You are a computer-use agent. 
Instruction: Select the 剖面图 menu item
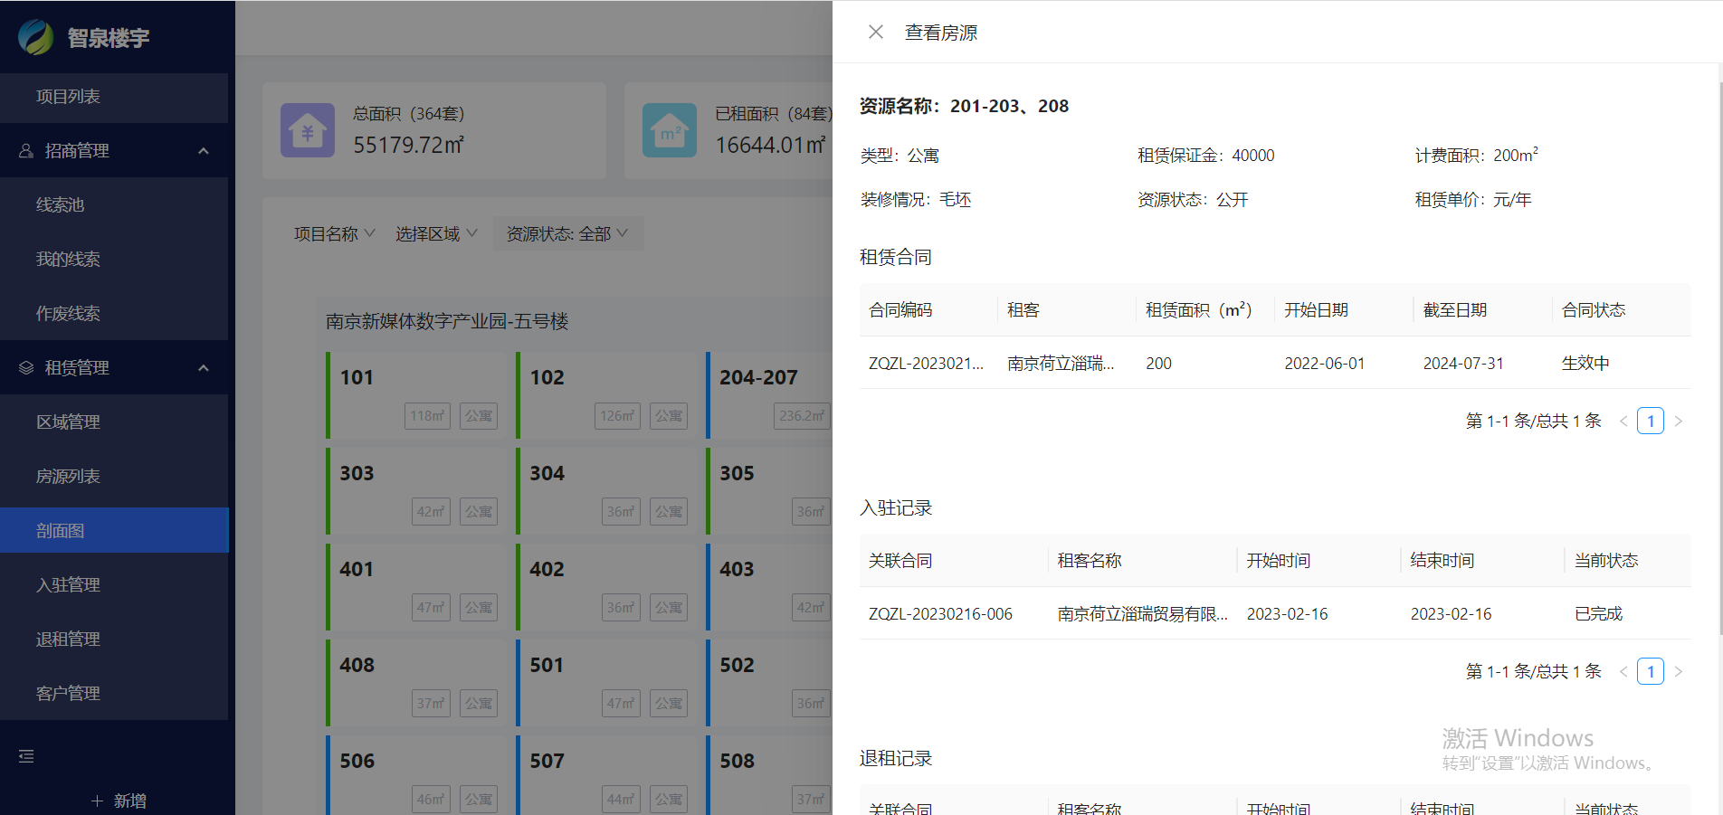pyautogui.click(x=114, y=530)
